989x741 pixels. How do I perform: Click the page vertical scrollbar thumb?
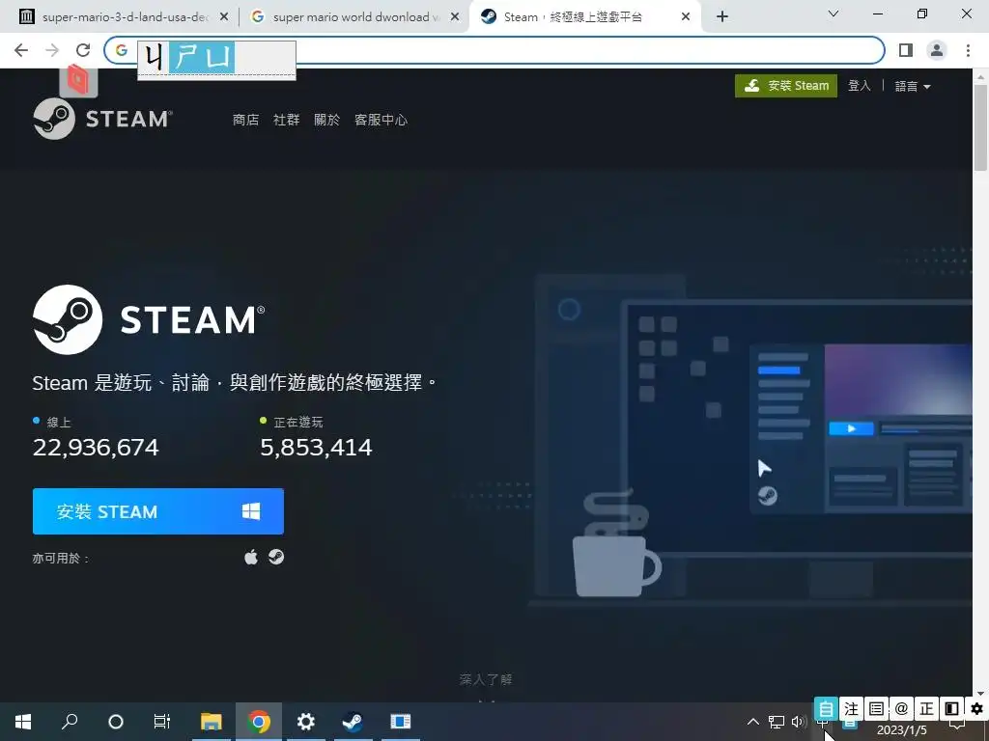point(980,126)
